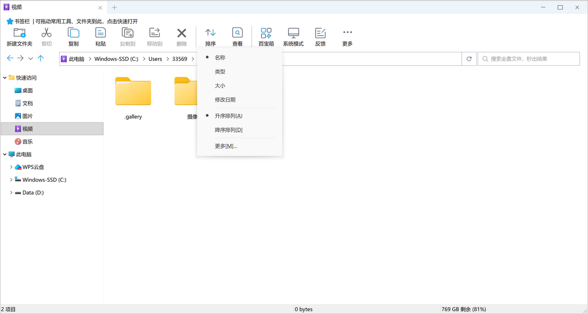
Task: Expand the Data (D:) drive node
Action: (11, 193)
